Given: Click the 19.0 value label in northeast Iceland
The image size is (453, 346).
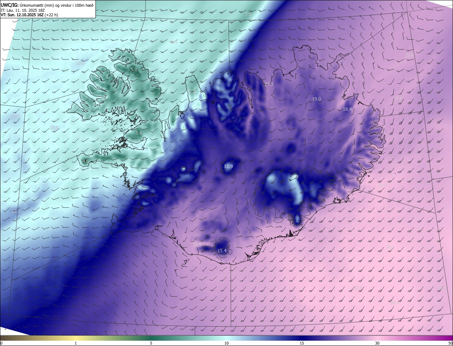Looking at the screenshot, I should click(316, 99).
